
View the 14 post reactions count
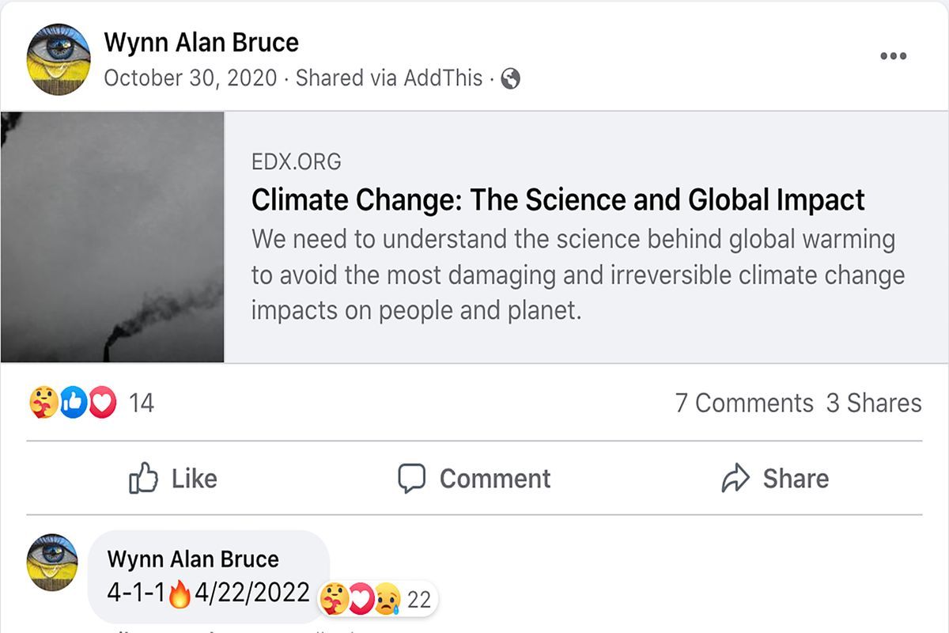[142, 404]
